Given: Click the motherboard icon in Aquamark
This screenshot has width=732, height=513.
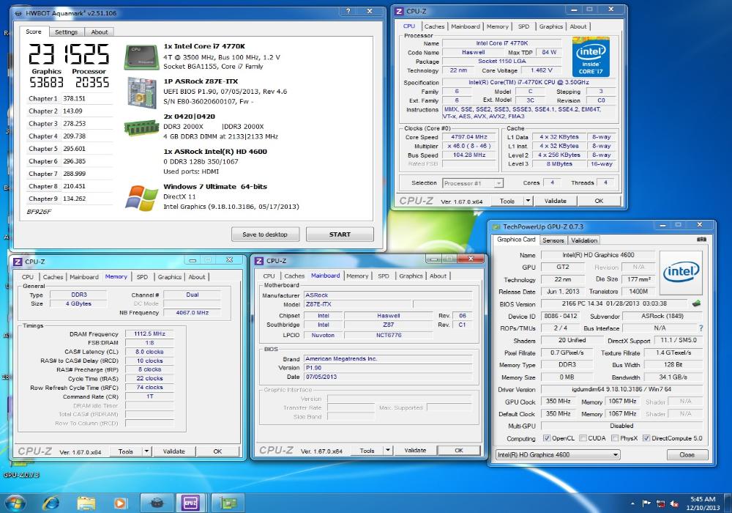Looking at the screenshot, I should 141,92.
